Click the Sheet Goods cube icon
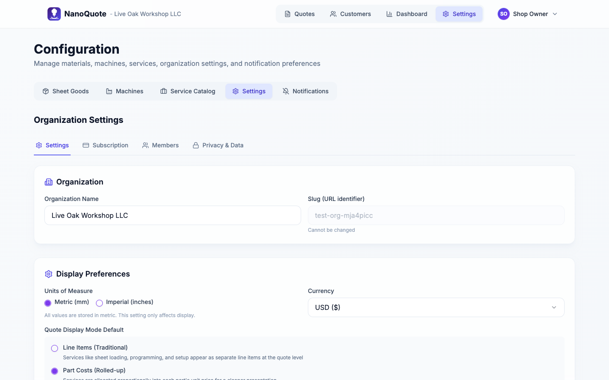 point(45,91)
